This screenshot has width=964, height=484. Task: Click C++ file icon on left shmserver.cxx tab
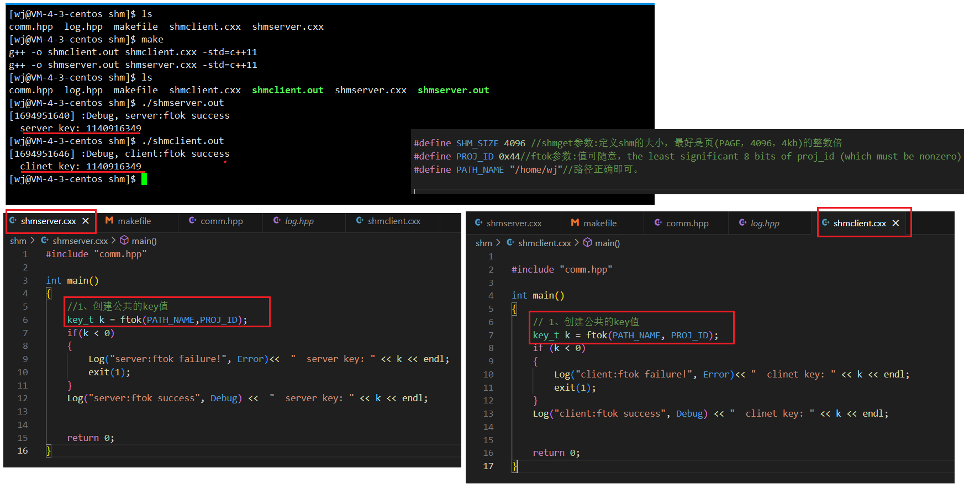[13, 220]
